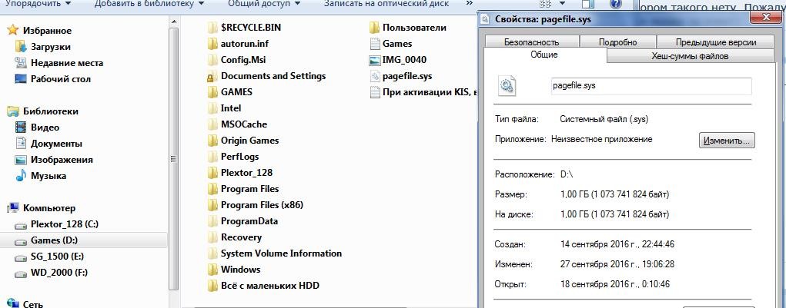Select the Windows folder
The height and width of the screenshot is (308, 786).
tap(240, 270)
